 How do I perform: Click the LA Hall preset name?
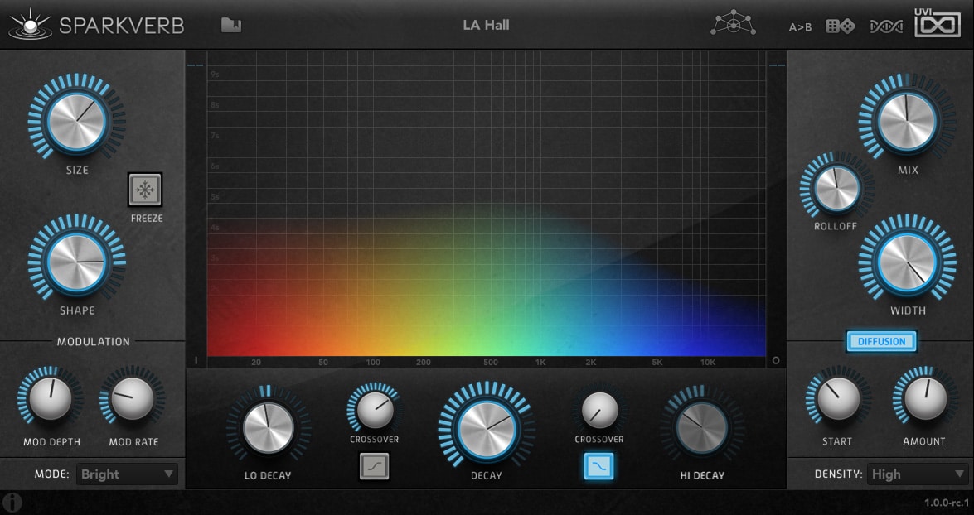coord(486,26)
